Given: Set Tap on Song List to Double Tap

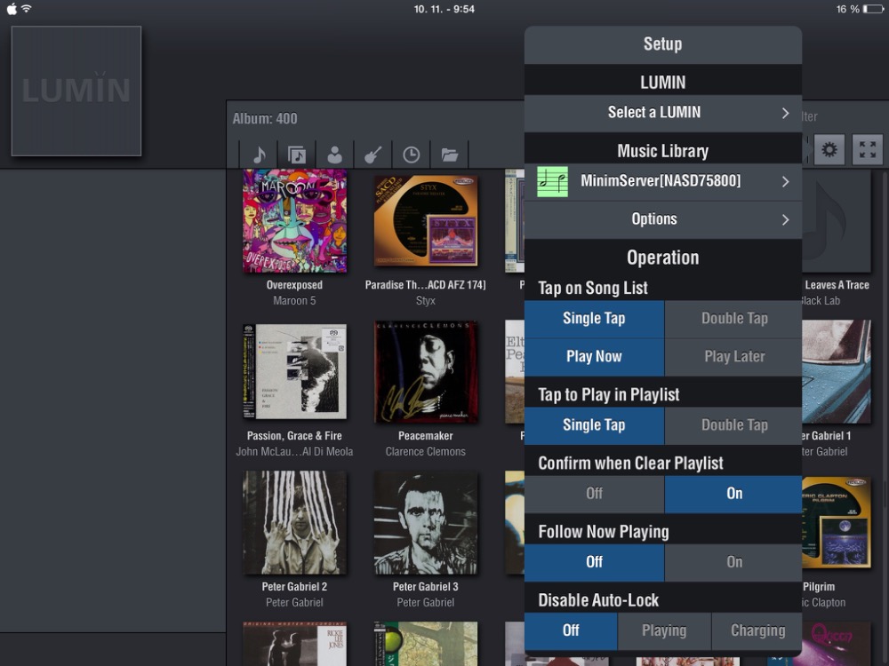Looking at the screenshot, I should click(733, 319).
